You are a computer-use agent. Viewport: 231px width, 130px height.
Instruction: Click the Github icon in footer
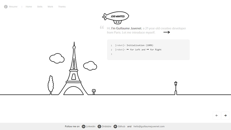[x=115, y=127]
